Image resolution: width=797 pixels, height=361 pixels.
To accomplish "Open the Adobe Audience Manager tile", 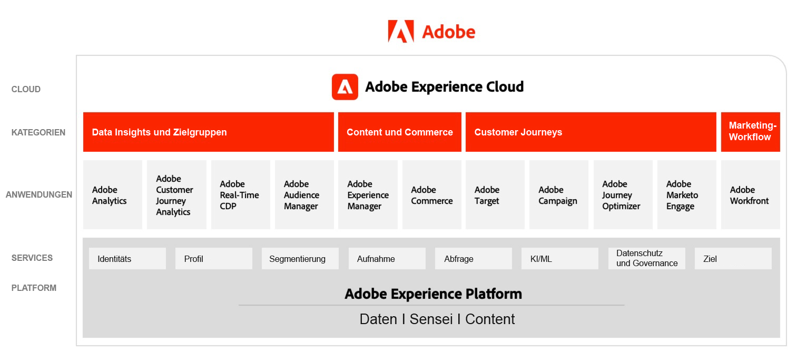I will 304,195.
